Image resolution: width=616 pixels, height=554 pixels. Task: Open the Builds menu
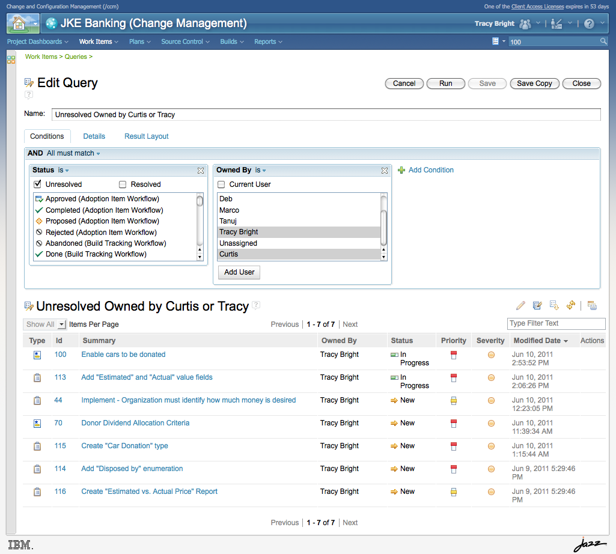point(232,41)
